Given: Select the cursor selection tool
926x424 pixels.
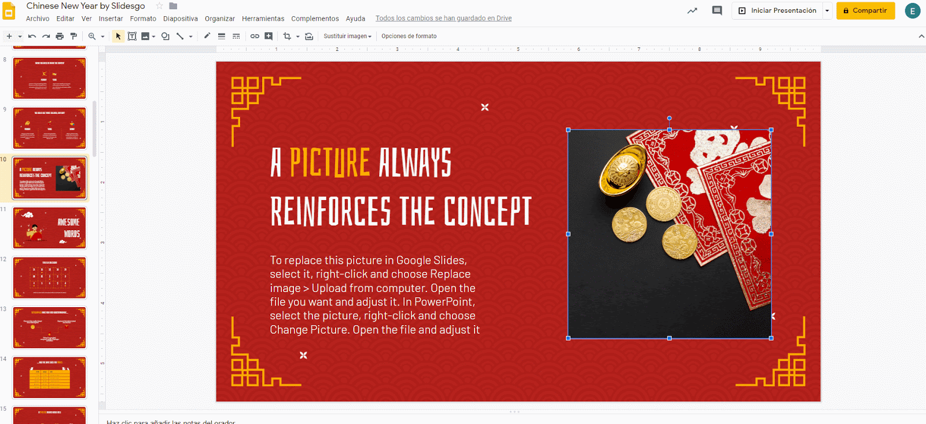Looking at the screenshot, I should pos(118,36).
